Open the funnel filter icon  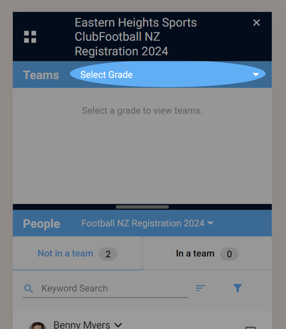point(238,288)
